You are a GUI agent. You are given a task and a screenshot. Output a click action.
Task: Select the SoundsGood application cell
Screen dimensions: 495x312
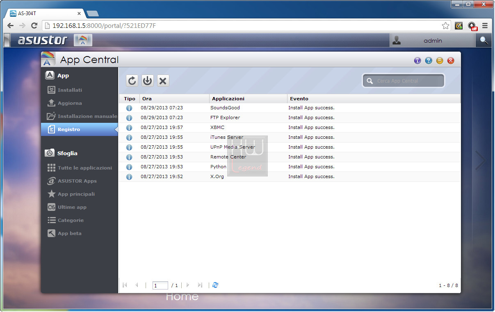(225, 108)
